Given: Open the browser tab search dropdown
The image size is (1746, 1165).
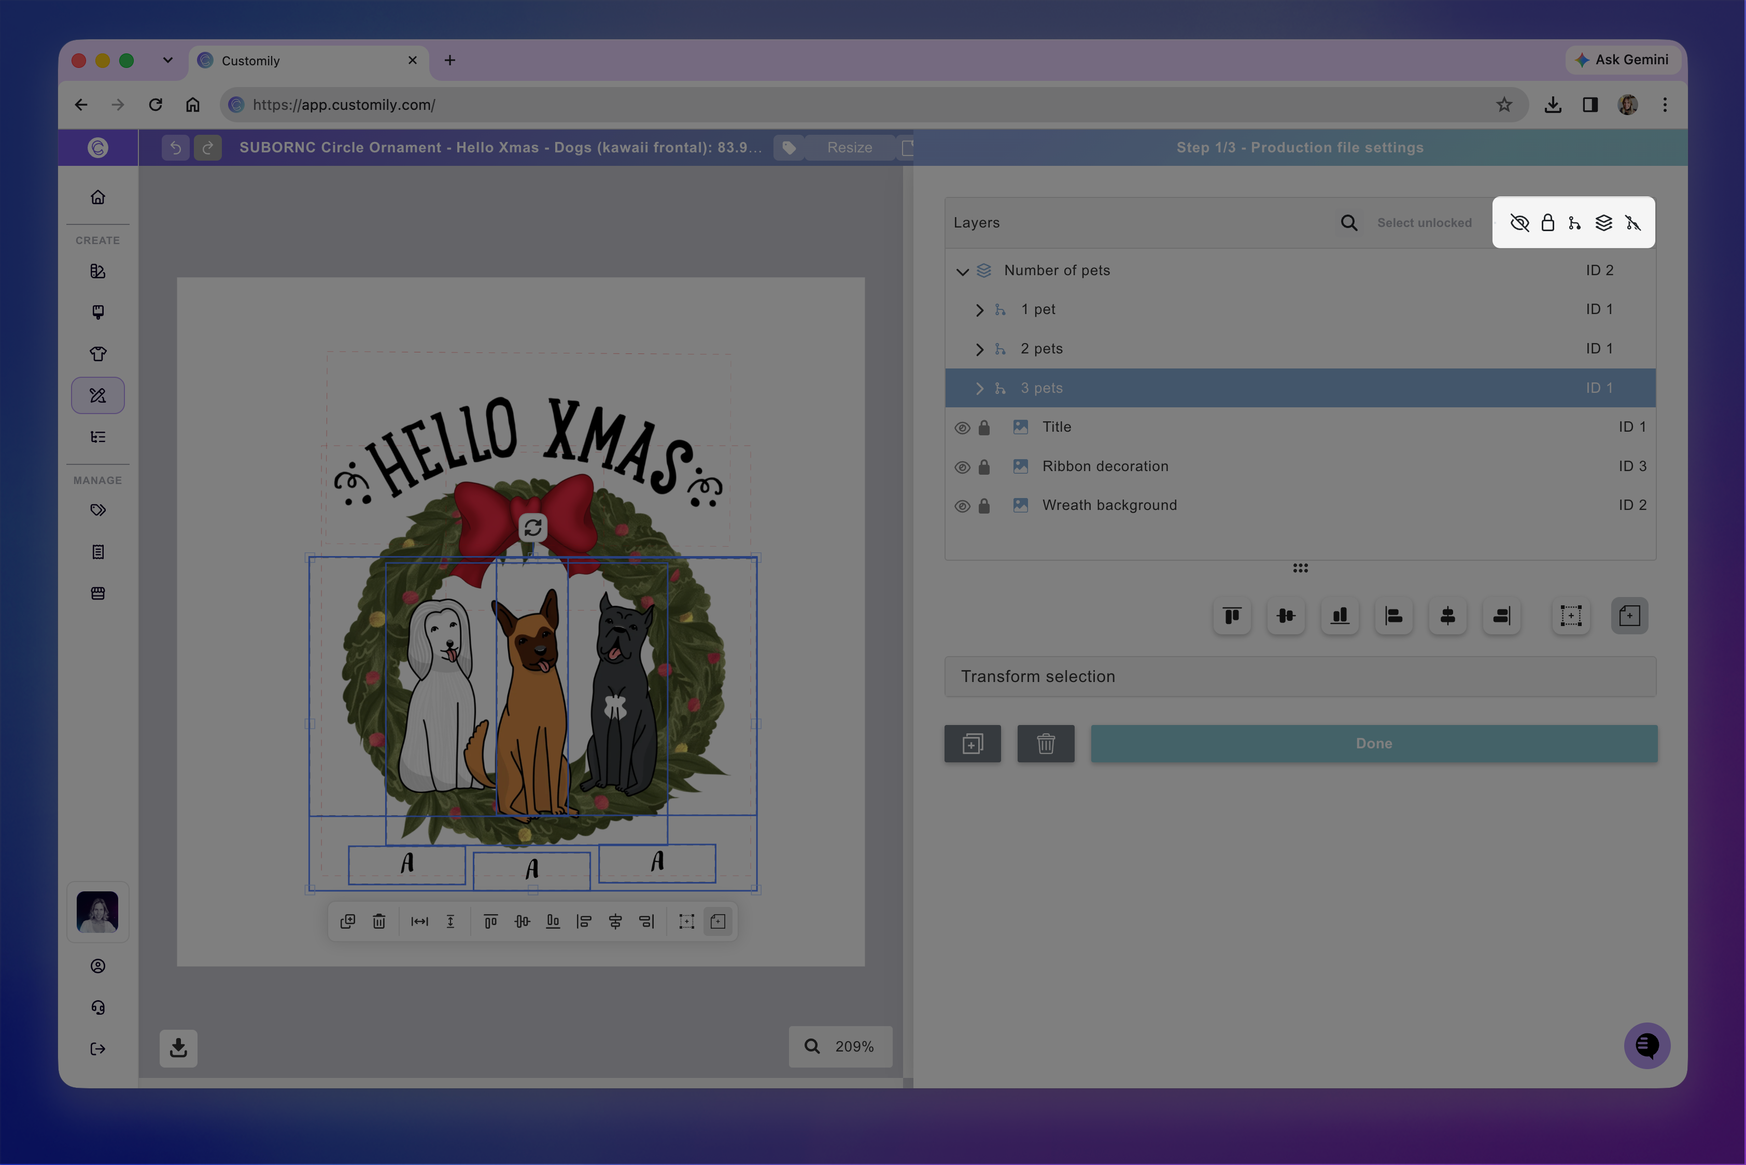Looking at the screenshot, I should click(x=168, y=60).
